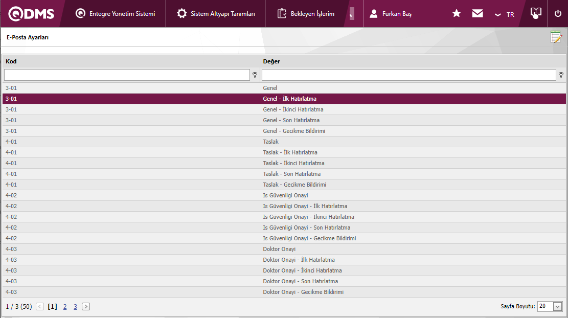Viewport: 568px width, 318px height.
Task: Expand the Sayfa Boyutu dropdown
Action: point(557,306)
